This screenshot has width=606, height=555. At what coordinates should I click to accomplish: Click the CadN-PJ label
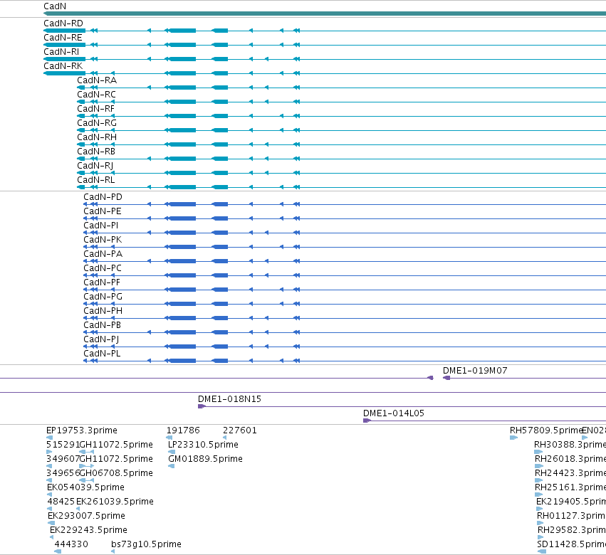[x=101, y=339]
